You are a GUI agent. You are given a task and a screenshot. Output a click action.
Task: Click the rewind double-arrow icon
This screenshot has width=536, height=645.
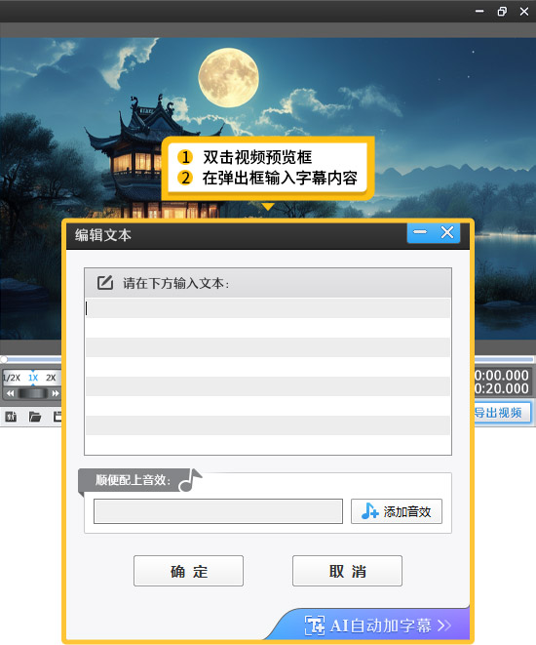[x=11, y=393]
